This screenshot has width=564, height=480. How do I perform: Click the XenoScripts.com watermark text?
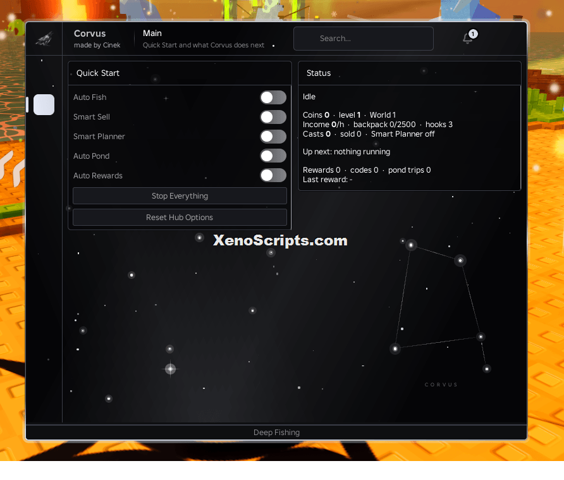click(x=280, y=240)
